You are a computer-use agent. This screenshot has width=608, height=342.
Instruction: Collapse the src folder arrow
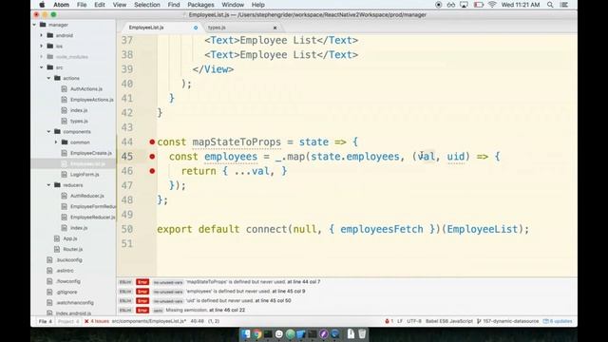tap(42, 67)
